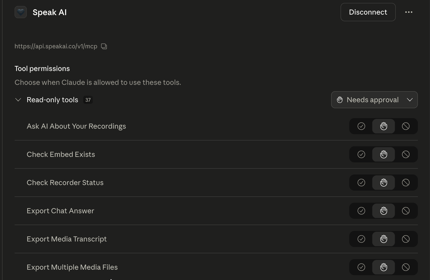Viewport: 430px width, 280px height.
Task: Copy the Speak AI MCP URL
Action: [x=104, y=46]
